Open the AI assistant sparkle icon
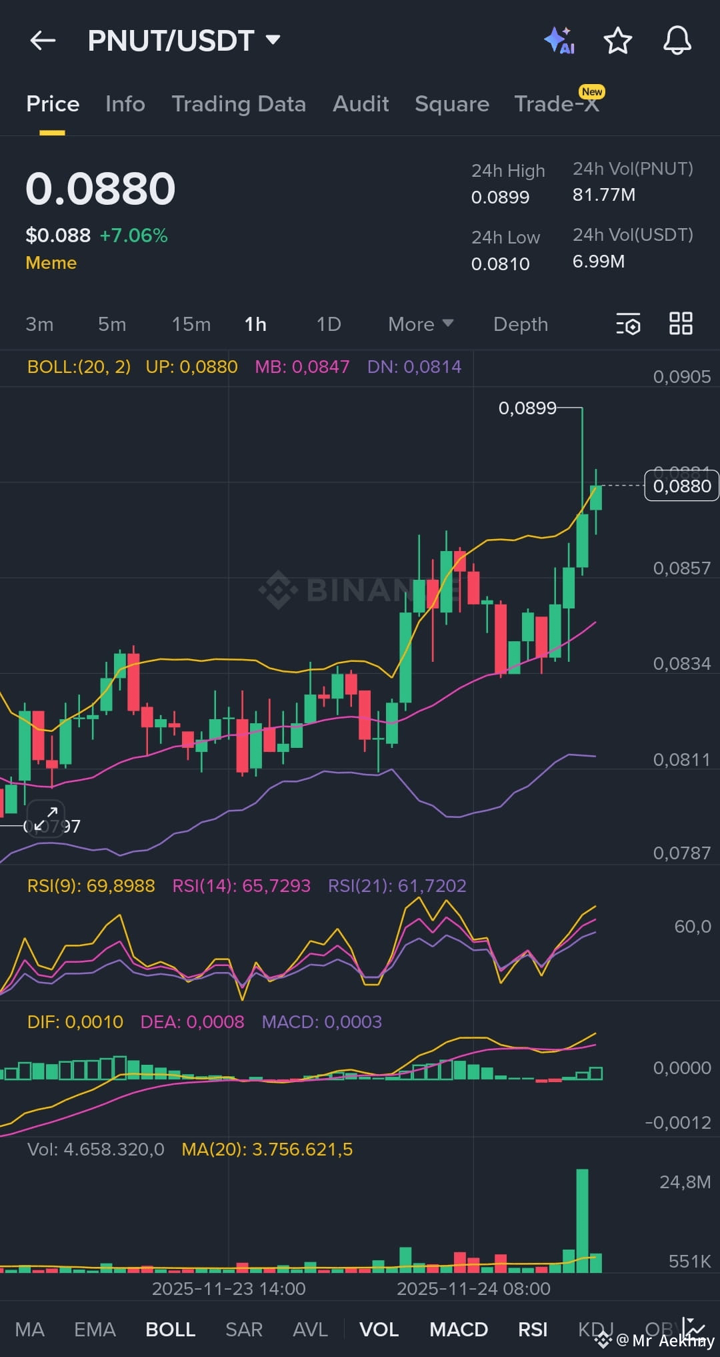 [559, 41]
